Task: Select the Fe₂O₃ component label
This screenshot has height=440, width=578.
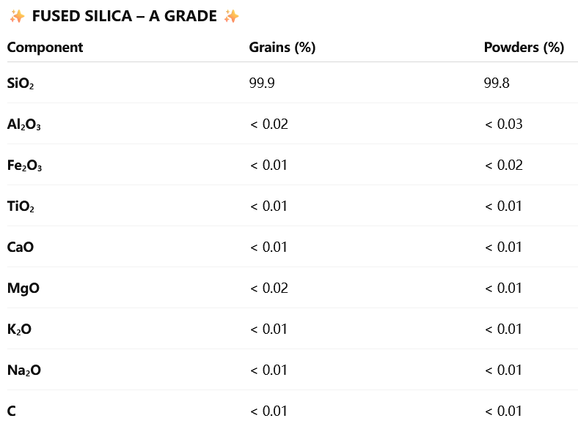Action: pos(24,165)
